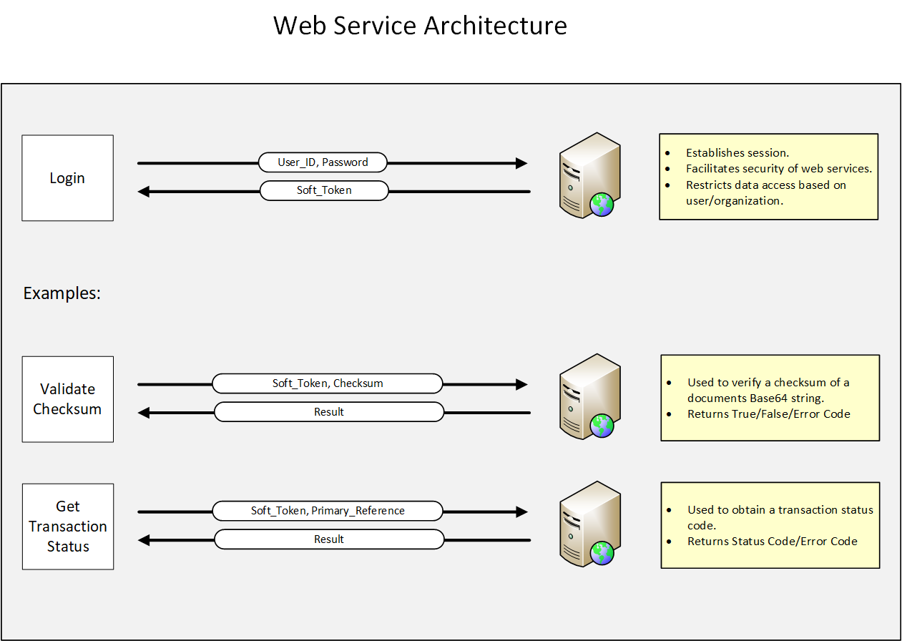Image resolution: width=902 pixels, height=641 pixels.
Task: Select the Result label below Primary_Reference
Action: tap(329, 539)
